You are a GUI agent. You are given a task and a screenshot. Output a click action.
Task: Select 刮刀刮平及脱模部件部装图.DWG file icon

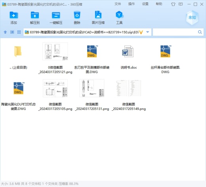coord(92,51)
